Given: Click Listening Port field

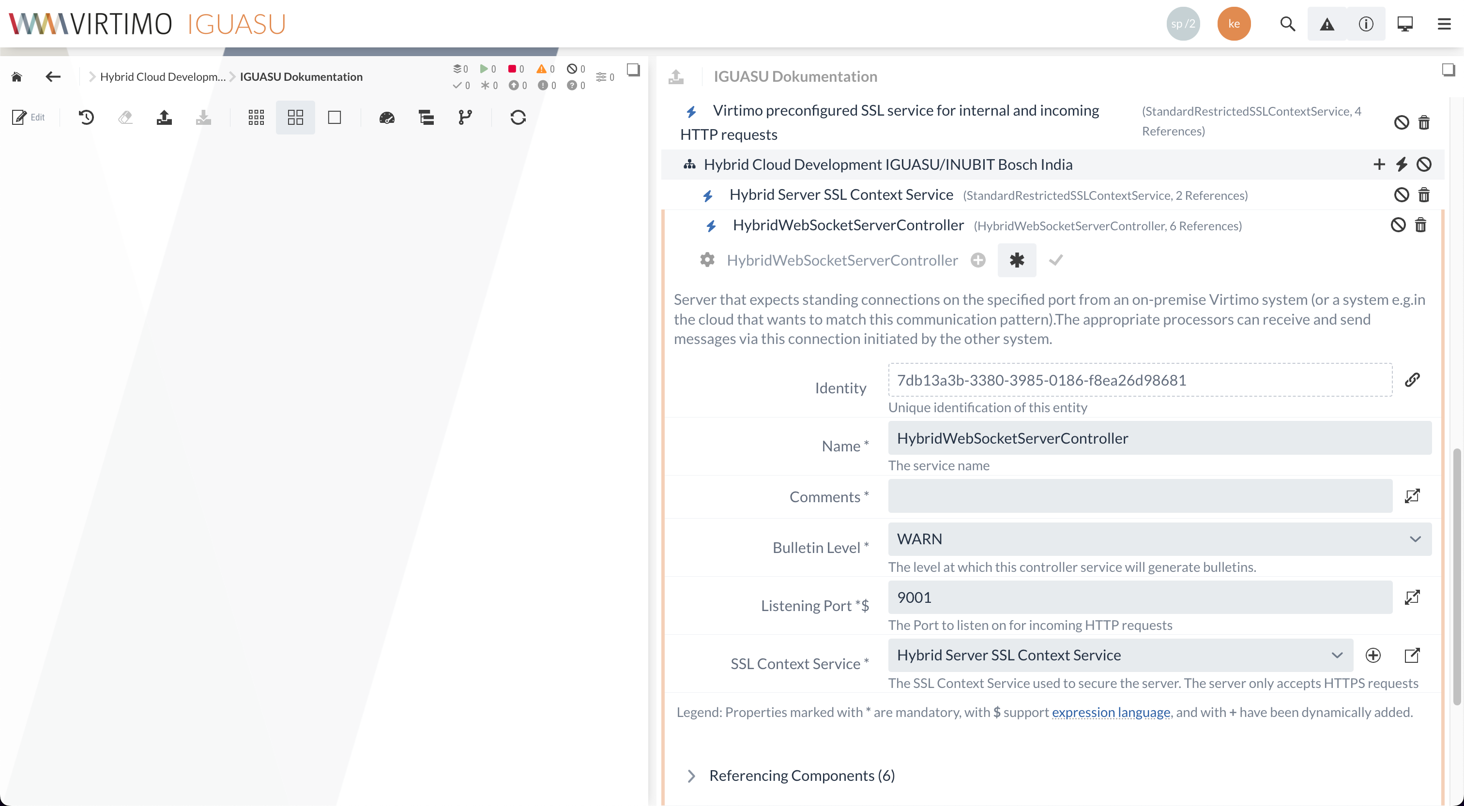Looking at the screenshot, I should click(x=1140, y=597).
